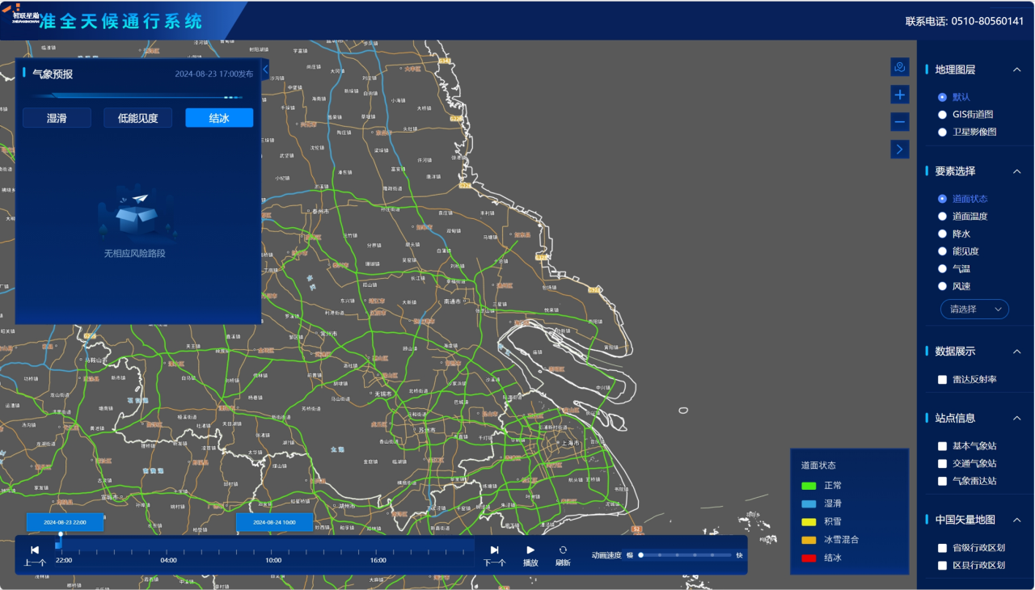Zoom in with the plus icon

[x=900, y=95]
